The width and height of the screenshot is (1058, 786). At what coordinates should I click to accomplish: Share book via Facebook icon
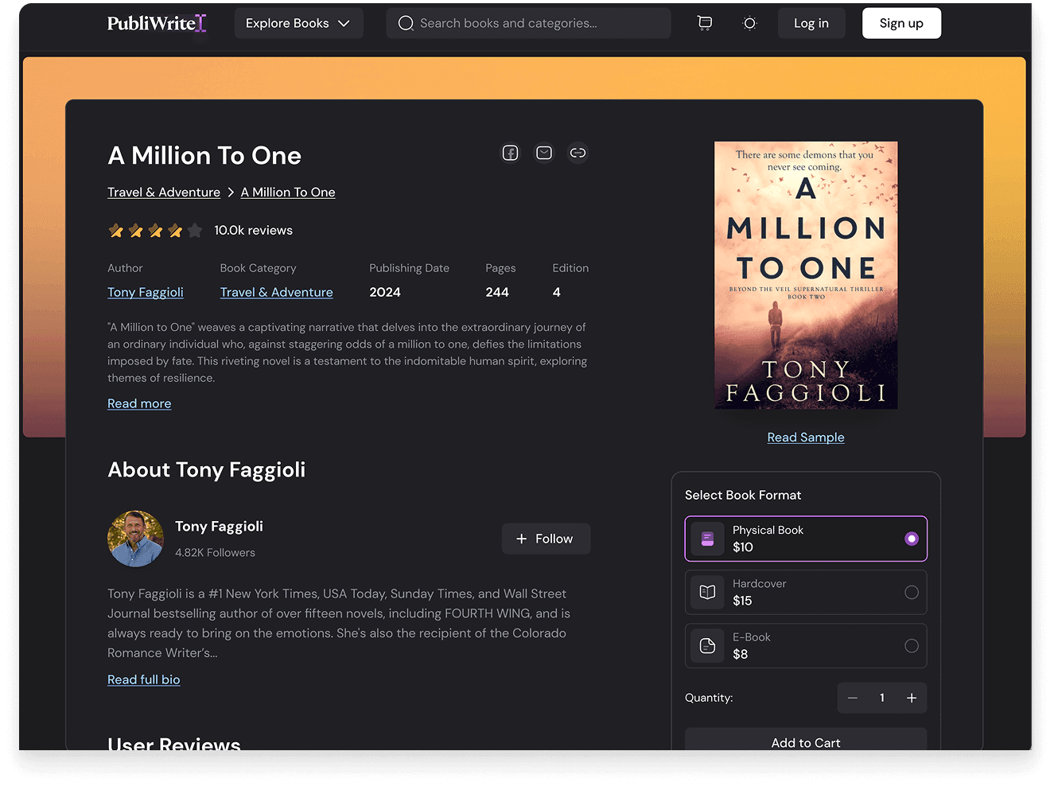click(x=510, y=153)
